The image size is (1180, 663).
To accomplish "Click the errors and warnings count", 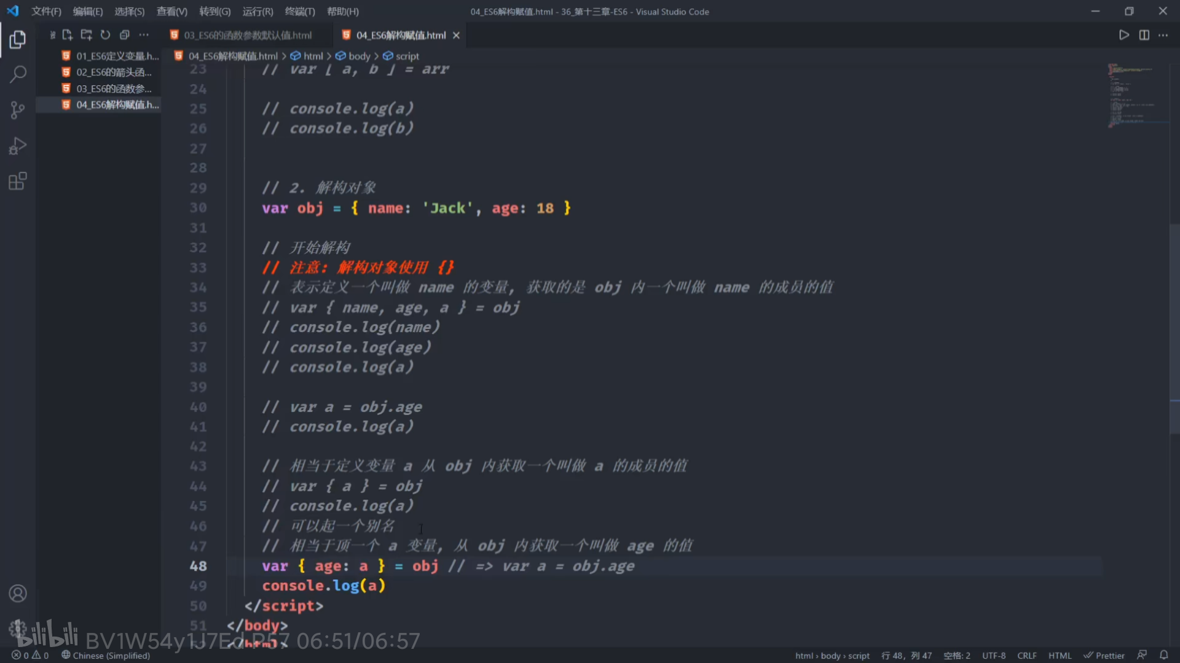I will (x=30, y=655).
